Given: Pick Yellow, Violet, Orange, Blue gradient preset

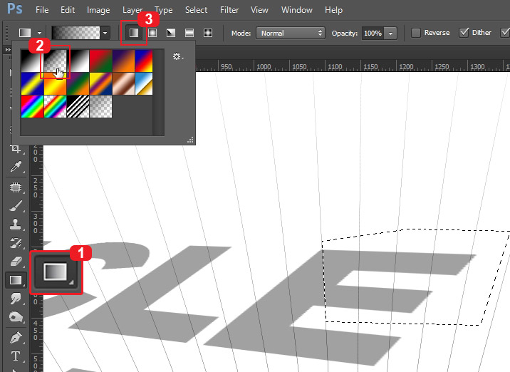Looking at the screenshot, I should point(100,83).
